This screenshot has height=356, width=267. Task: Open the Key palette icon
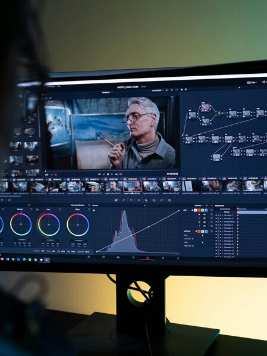click(154, 200)
